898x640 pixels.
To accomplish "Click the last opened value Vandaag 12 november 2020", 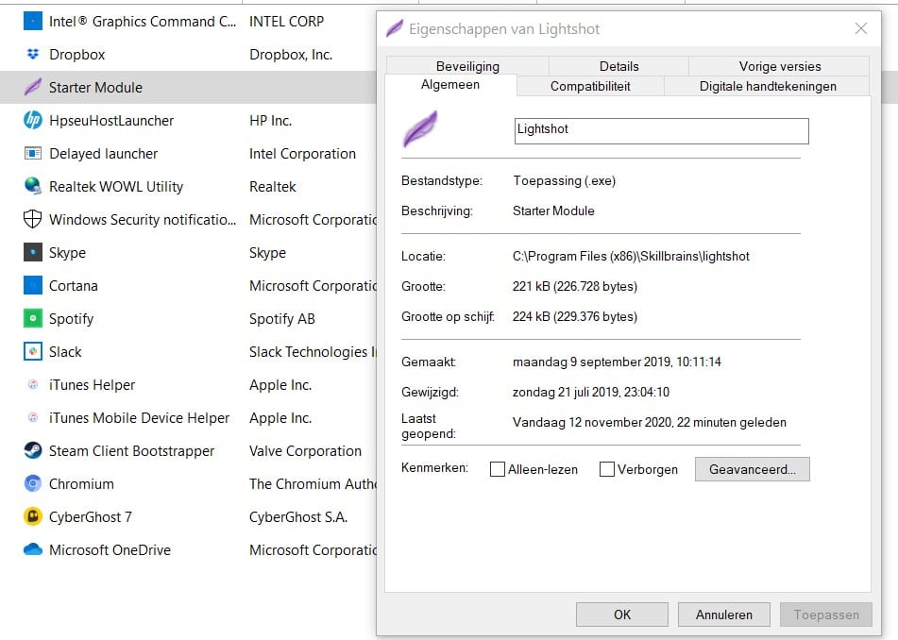I will pyautogui.click(x=649, y=423).
